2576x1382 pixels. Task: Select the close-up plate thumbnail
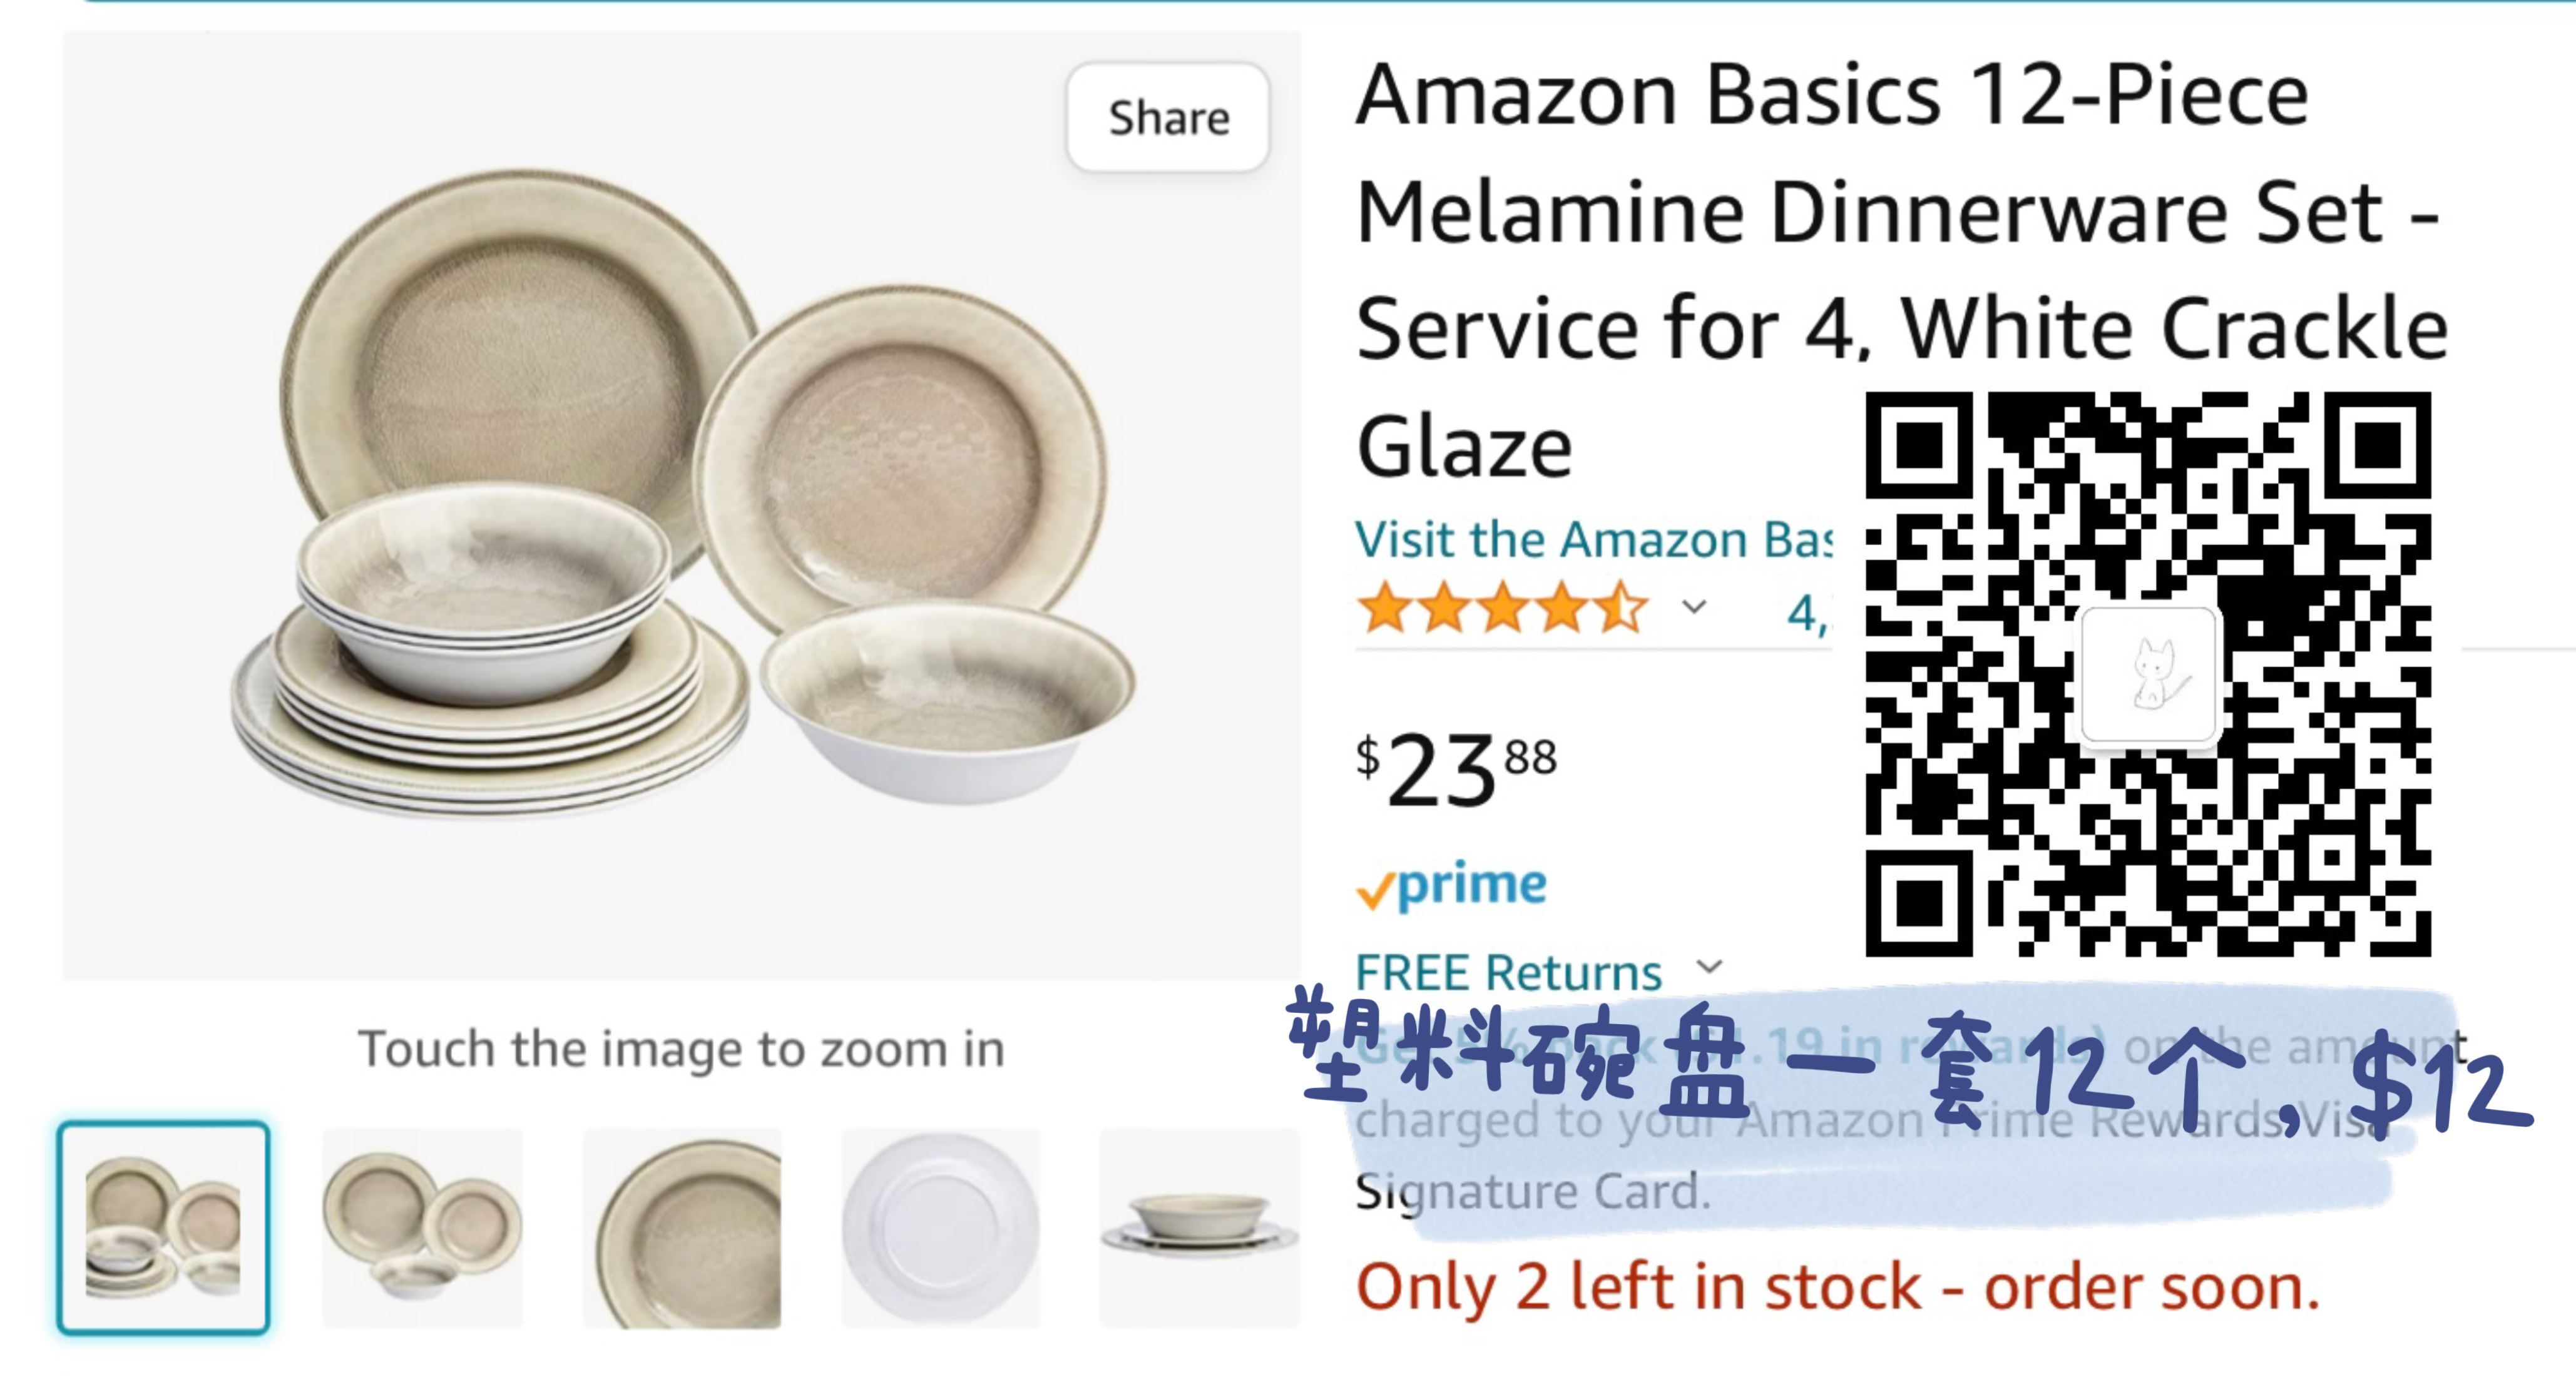682,1228
